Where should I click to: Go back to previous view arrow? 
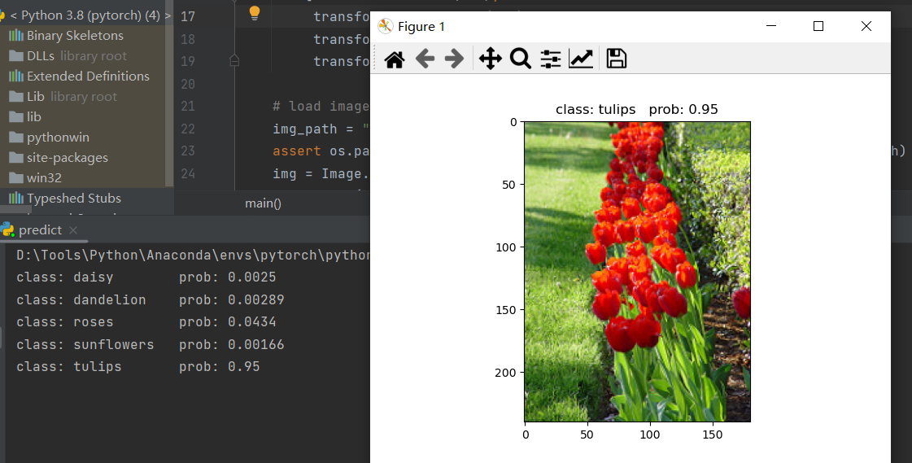[x=425, y=59]
